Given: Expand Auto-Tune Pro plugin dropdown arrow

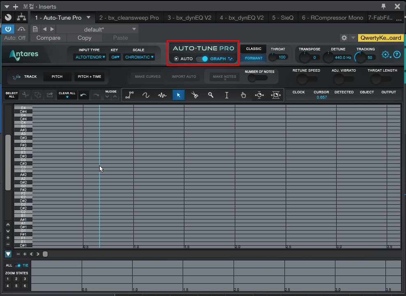Looking at the screenshot, I should [89, 17].
